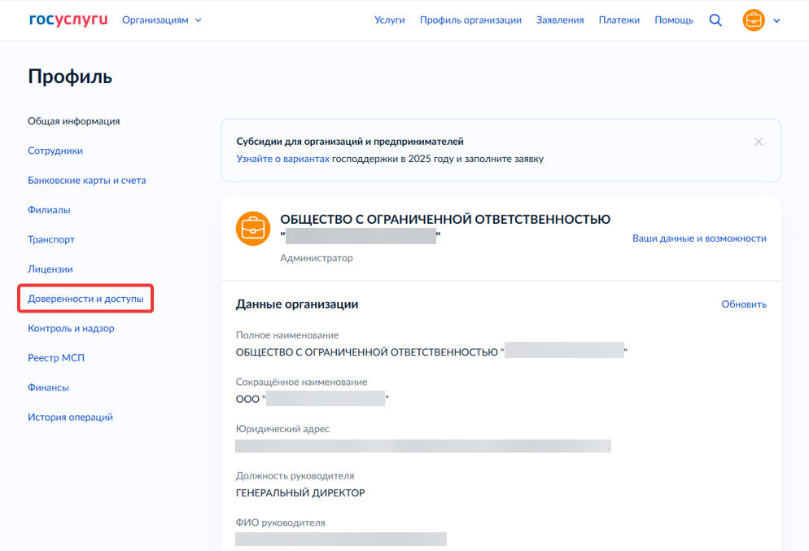Select Доверенности и доступы in sidebar

85,299
